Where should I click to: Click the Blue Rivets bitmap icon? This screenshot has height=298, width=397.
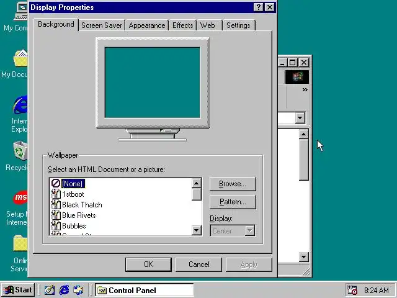point(56,215)
